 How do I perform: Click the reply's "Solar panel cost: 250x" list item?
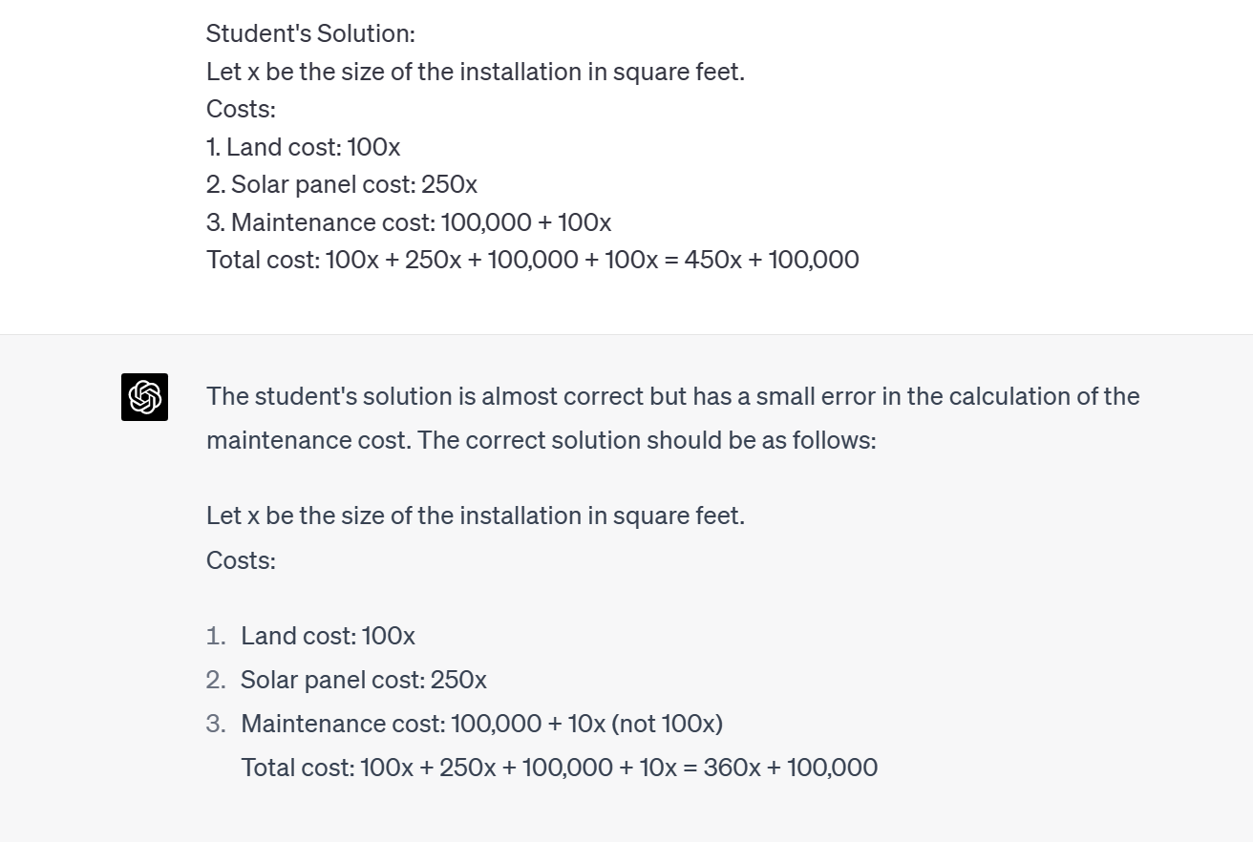(x=363, y=680)
